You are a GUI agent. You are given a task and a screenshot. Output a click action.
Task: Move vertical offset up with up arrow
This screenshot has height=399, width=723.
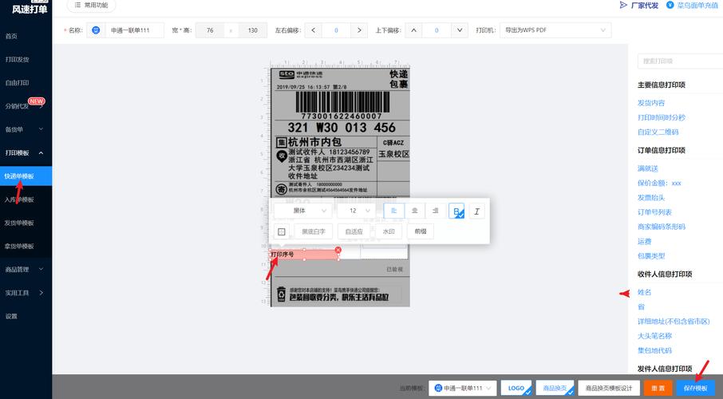pyautogui.click(x=413, y=30)
